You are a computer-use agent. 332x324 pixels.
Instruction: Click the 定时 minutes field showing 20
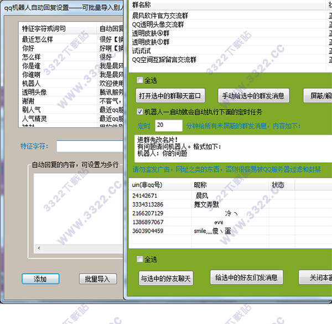pos(168,126)
